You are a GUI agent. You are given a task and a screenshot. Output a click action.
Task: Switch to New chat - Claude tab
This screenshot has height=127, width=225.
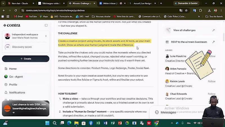[x=20, y=3]
